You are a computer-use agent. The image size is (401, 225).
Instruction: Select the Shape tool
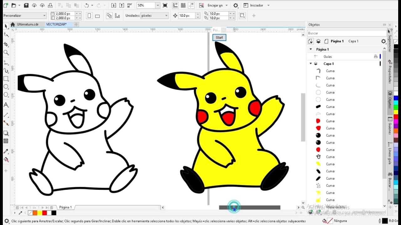(6, 34)
